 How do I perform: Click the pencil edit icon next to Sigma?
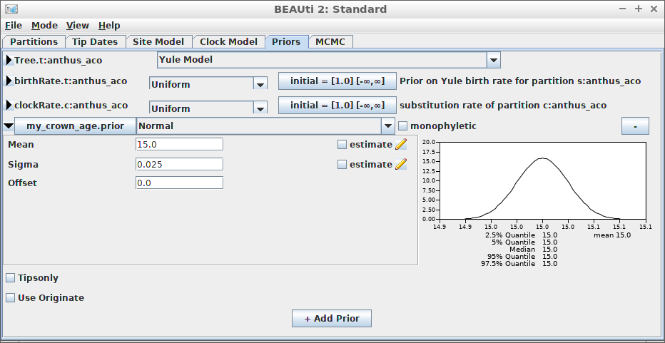coord(401,165)
